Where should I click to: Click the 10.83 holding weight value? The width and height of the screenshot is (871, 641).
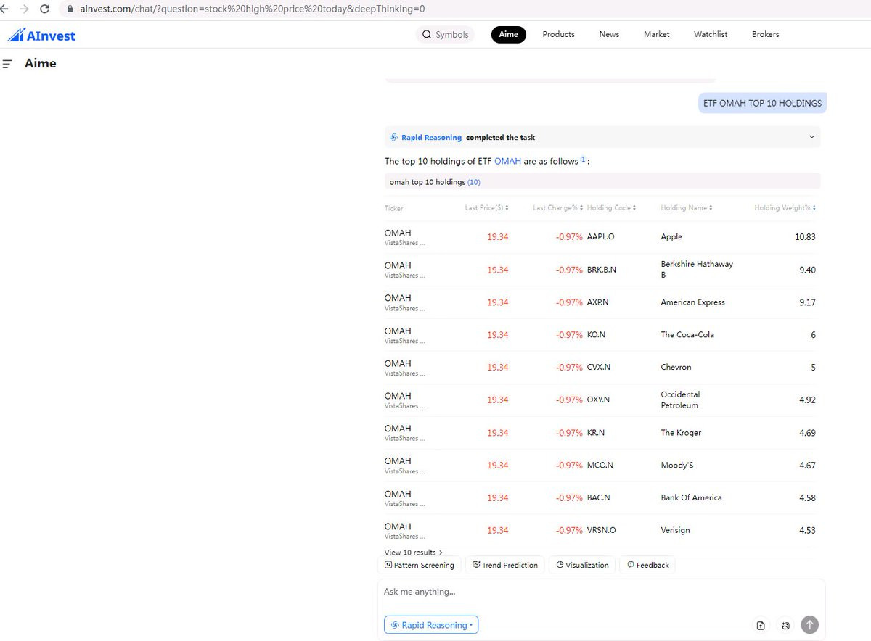point(805,237)
